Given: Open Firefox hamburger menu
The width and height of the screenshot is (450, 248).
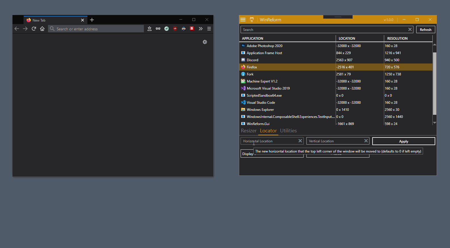Looking at the screenshot, I should pyautogui.click(x=209, y=29).
